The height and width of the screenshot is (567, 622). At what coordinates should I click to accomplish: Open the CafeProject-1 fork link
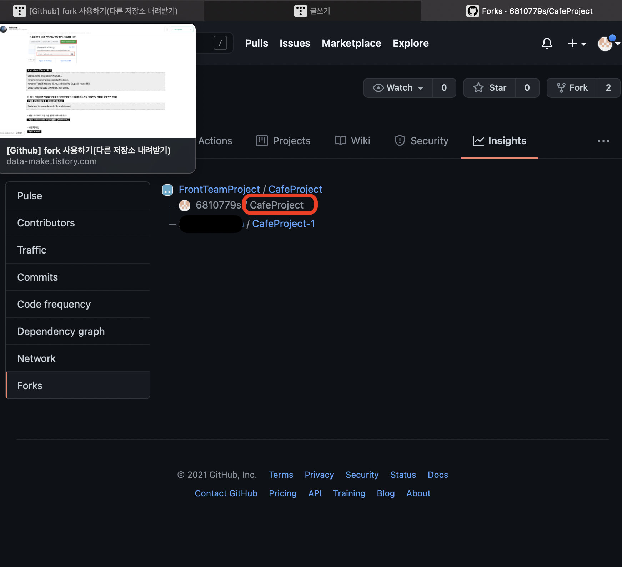(284, 224)
